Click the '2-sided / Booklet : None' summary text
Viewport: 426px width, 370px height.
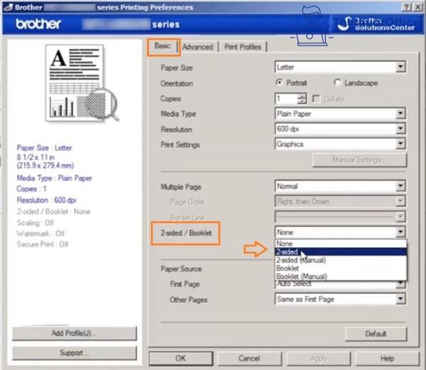53,212
